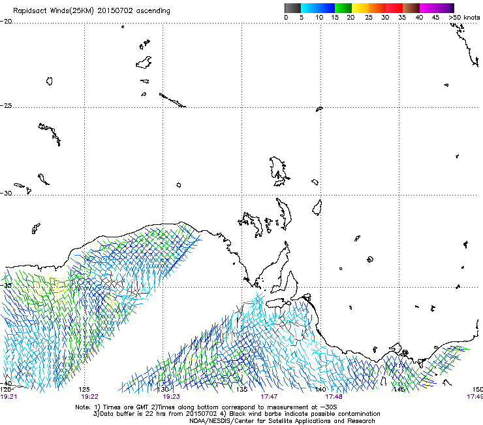
Task: Click the '>50 knots' legend label
Action: 464,17
